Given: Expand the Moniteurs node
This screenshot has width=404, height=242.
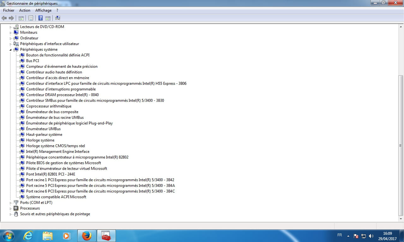Looking at the screenshot, I should click(10, 33).
